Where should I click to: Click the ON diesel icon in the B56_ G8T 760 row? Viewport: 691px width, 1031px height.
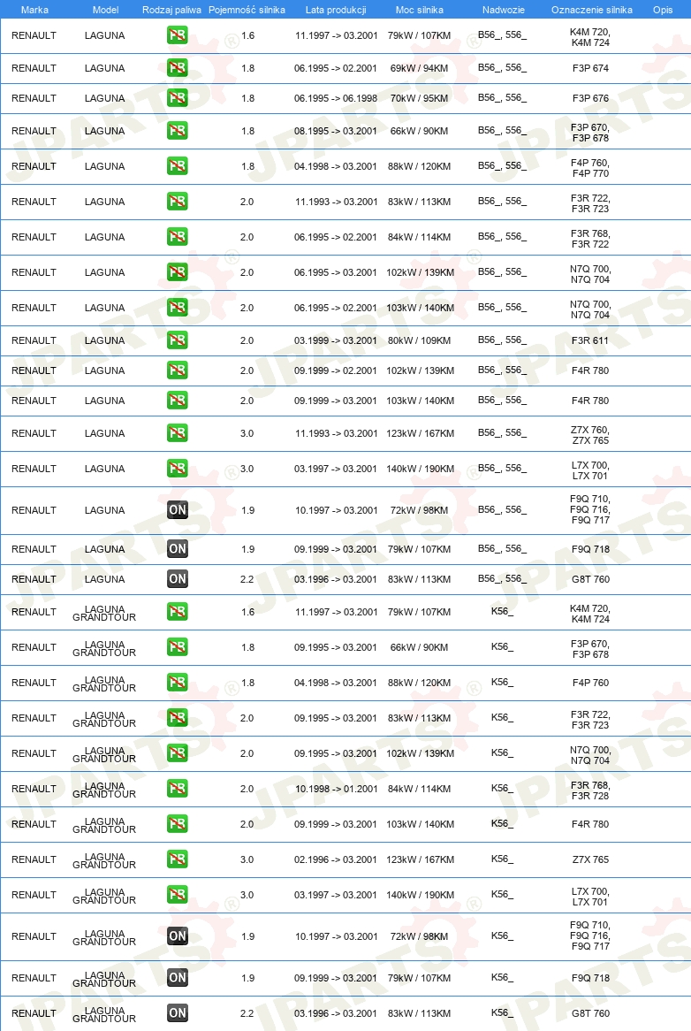pos(178,578)
